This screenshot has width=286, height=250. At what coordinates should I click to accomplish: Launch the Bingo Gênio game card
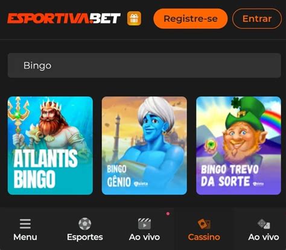click(x=144, y=146)
